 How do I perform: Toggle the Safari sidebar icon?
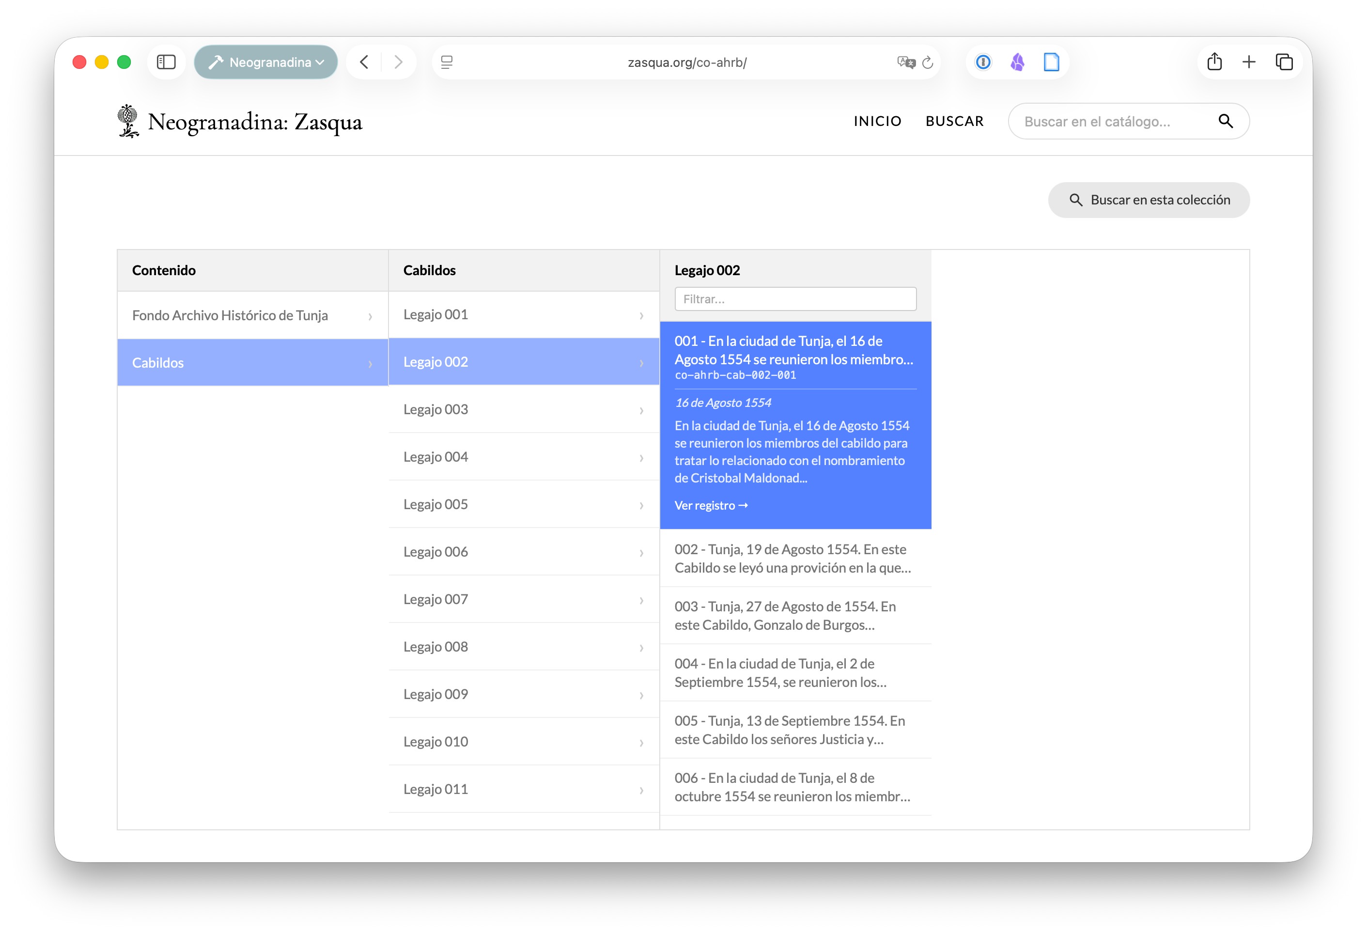(166, 62)
